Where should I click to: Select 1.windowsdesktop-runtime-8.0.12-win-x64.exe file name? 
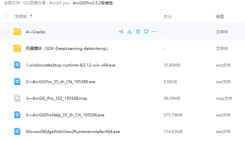pyautogui.click(x=70, y=65)
